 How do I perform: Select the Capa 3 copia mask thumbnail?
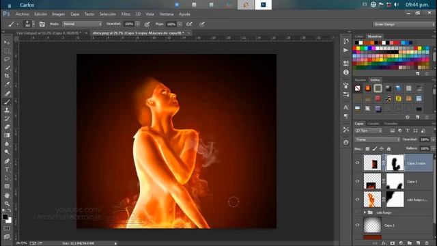coord(395,163)
